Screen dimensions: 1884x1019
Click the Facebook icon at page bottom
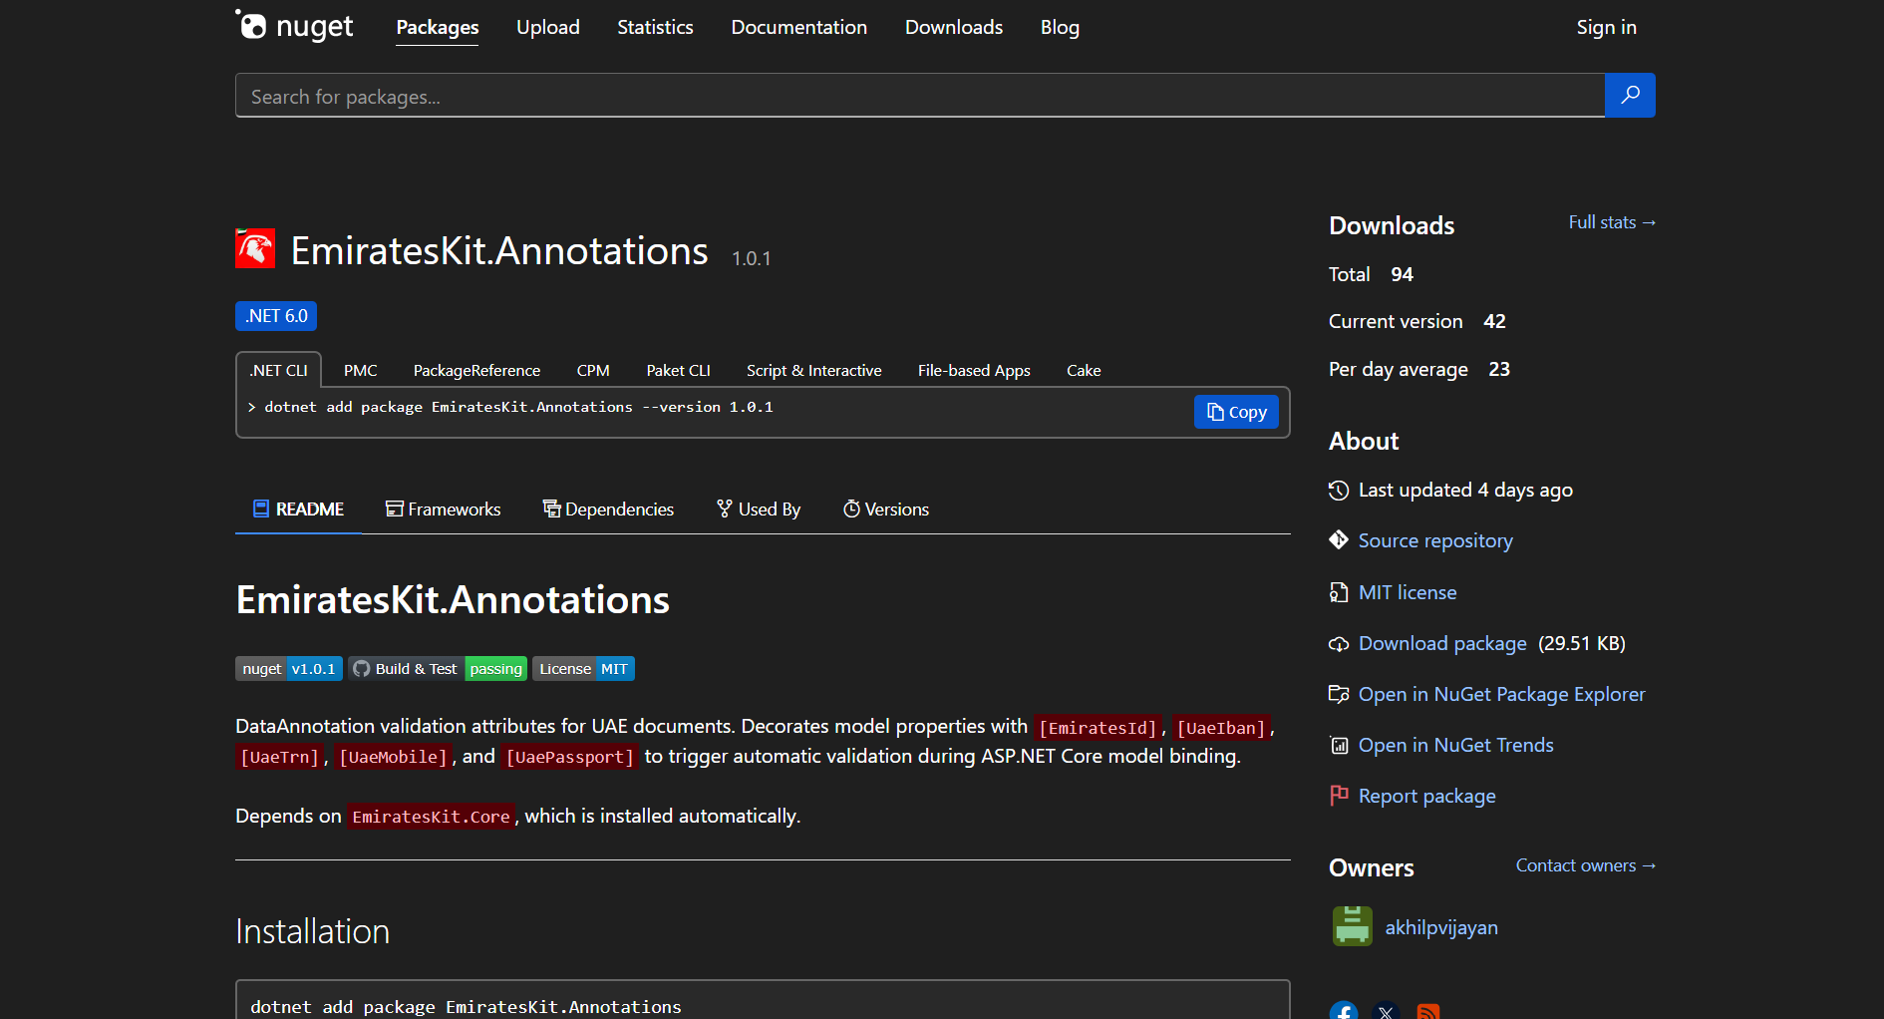[x=1343, y=1011]
